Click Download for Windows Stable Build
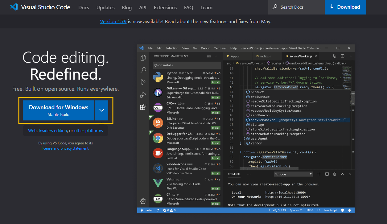387x224 pixels. tap(59, 110)
